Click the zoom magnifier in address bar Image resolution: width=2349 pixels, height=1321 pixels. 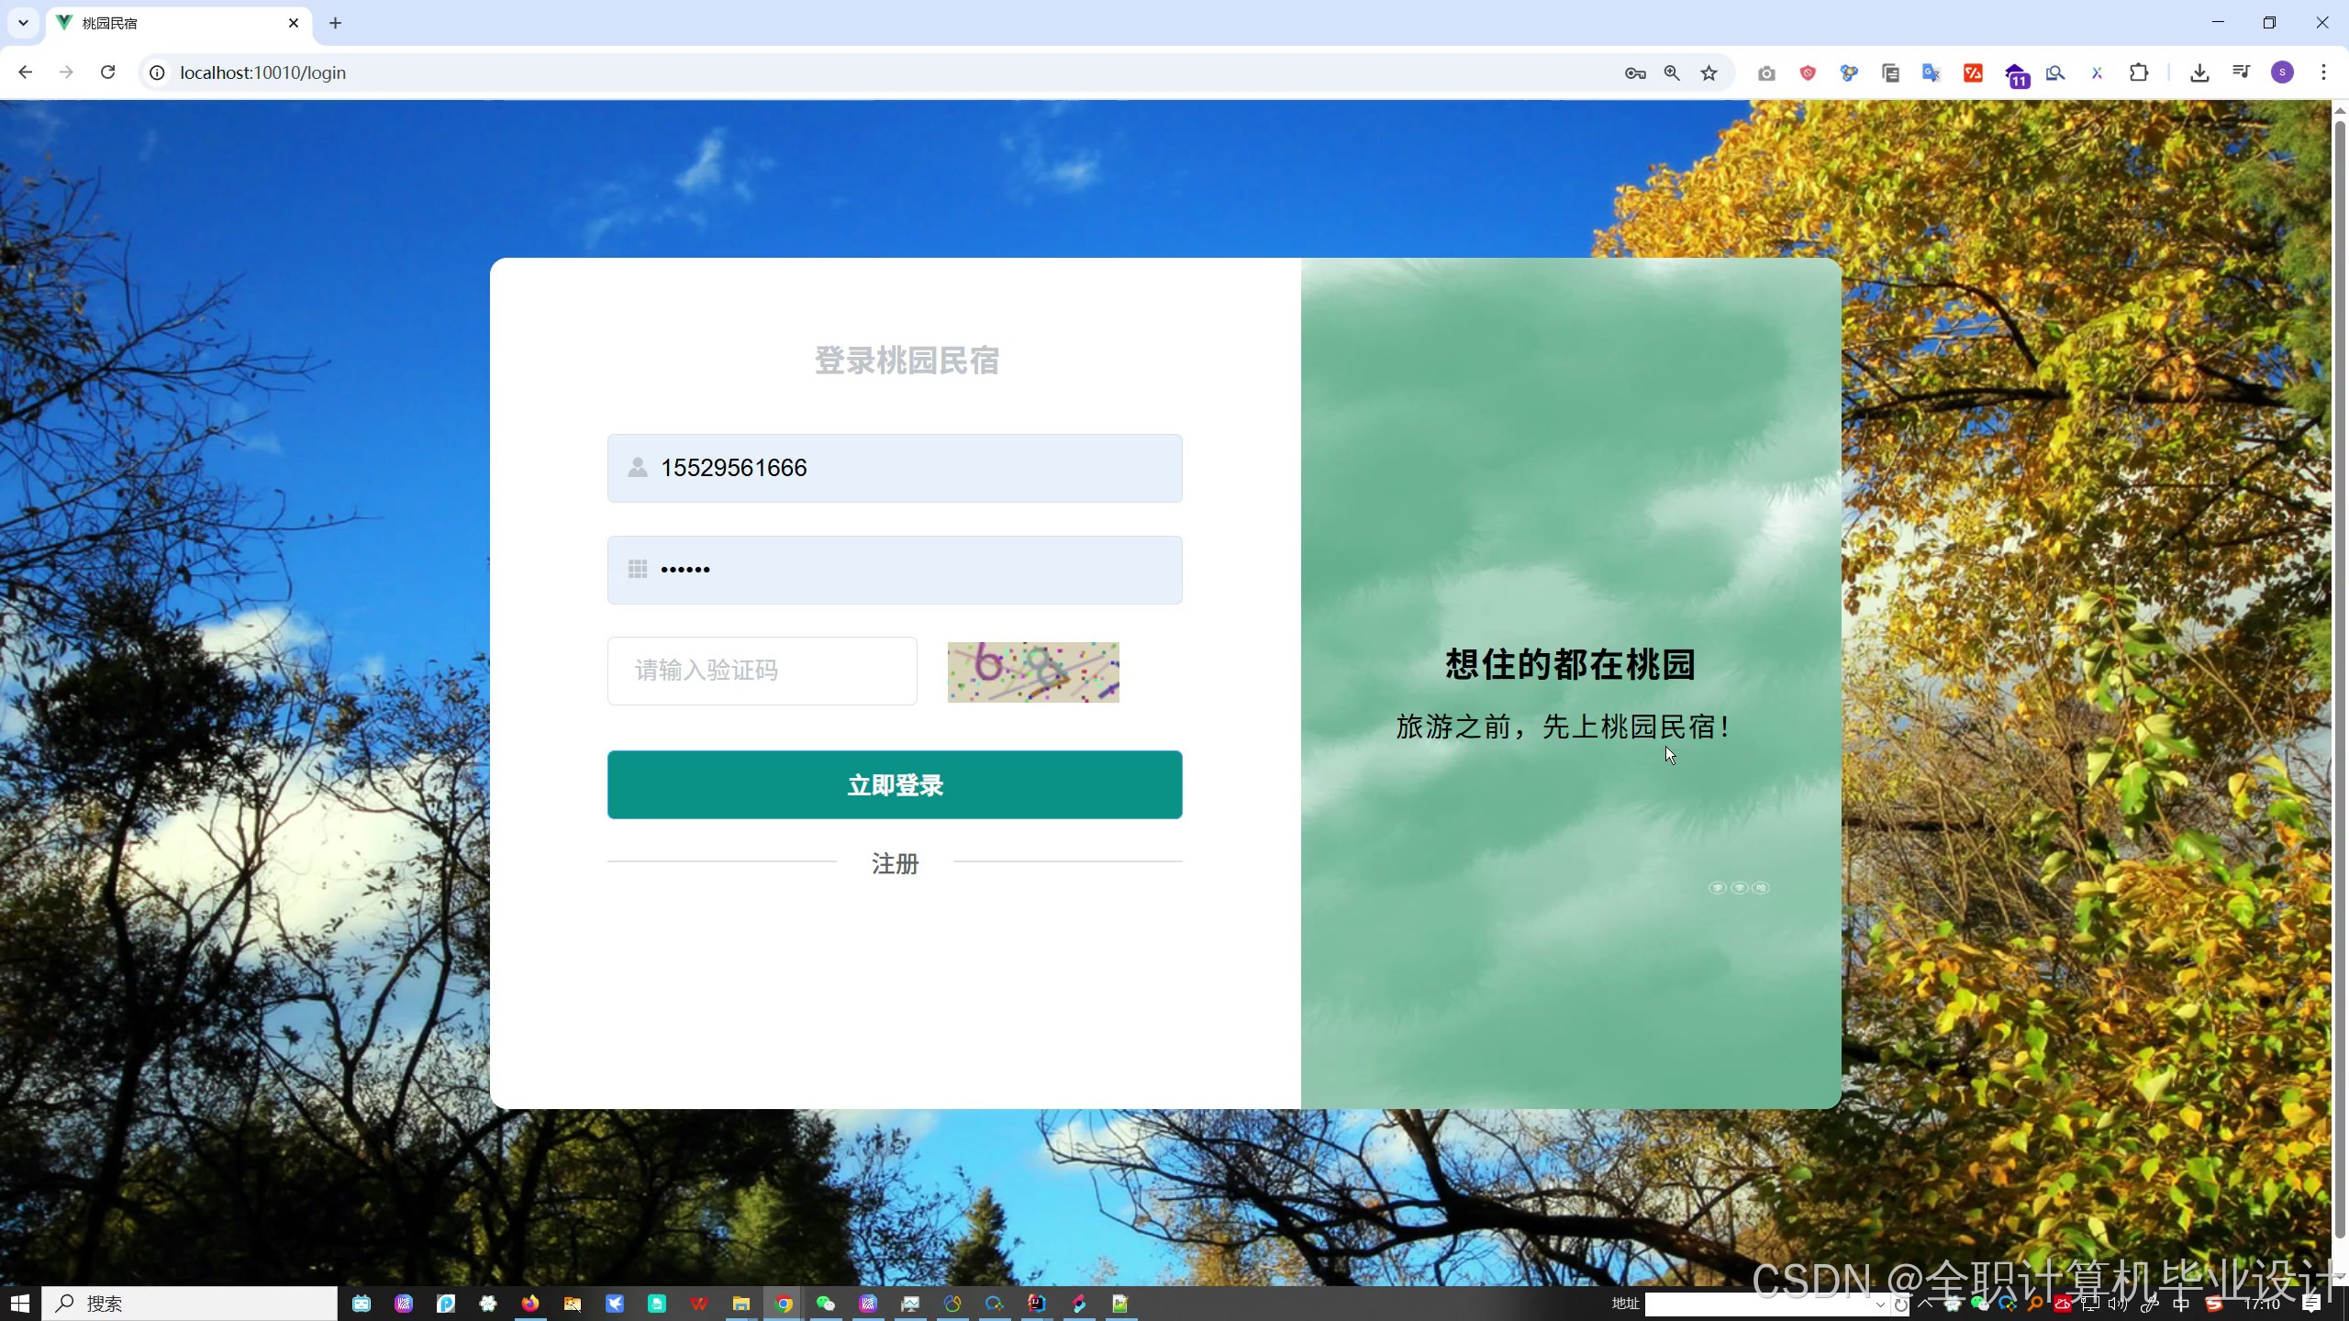(x=1672, y=73)
